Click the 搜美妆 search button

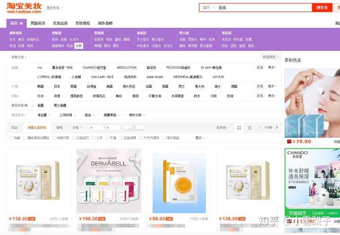[322, 8]
